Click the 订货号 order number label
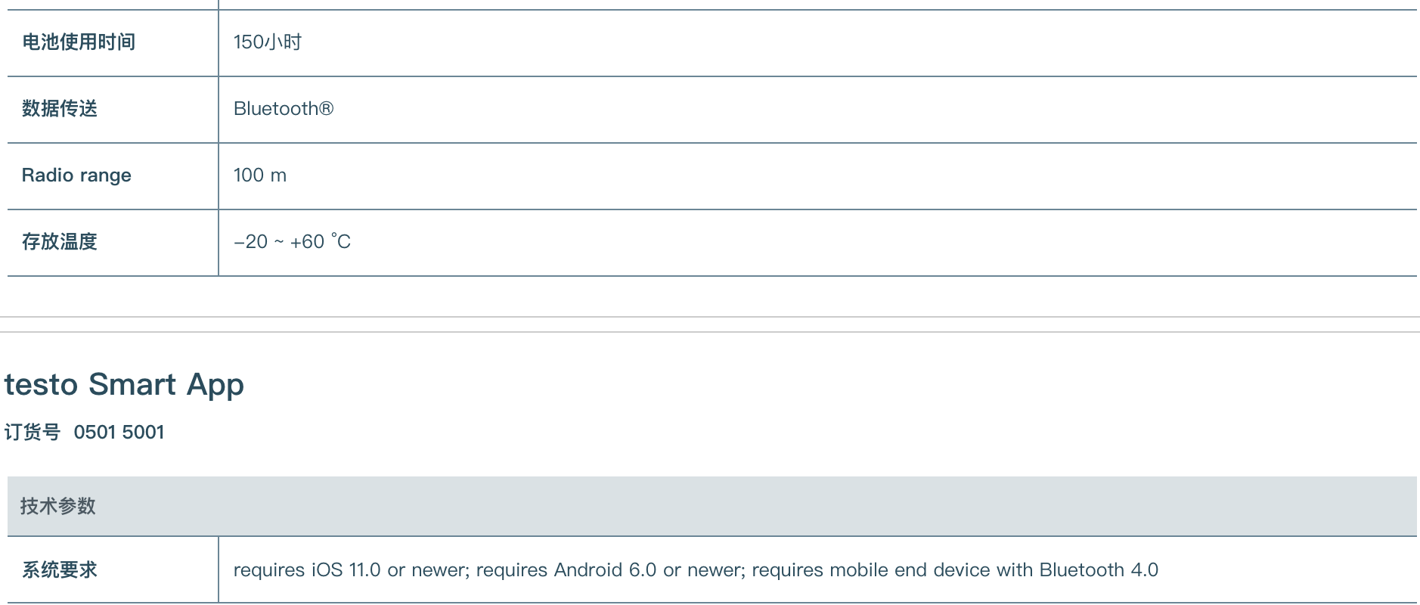 33,433
